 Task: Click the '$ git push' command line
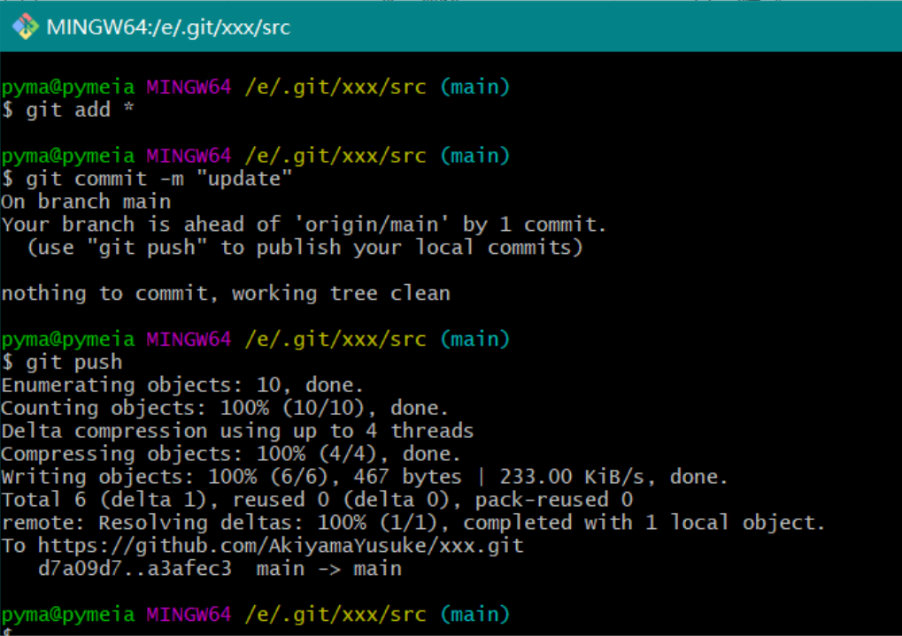tap(62, 363)
